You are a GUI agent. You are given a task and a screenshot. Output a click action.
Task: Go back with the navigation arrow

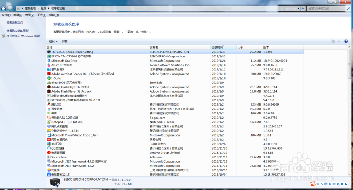pyautogui.click(x=4, y=8)
